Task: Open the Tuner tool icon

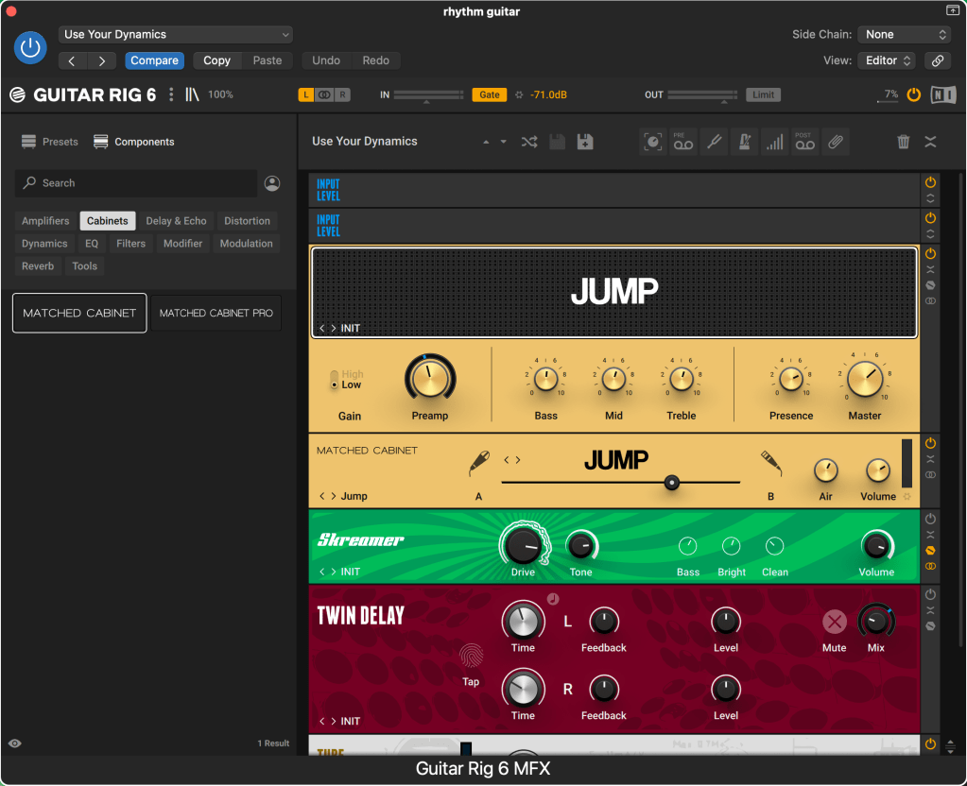Action: (x=714, y=142)
